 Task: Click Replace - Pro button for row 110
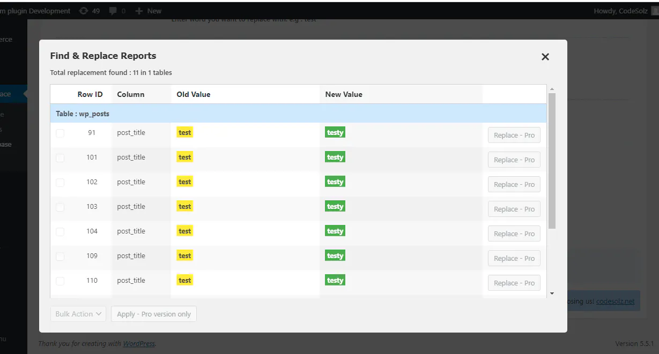514,283
